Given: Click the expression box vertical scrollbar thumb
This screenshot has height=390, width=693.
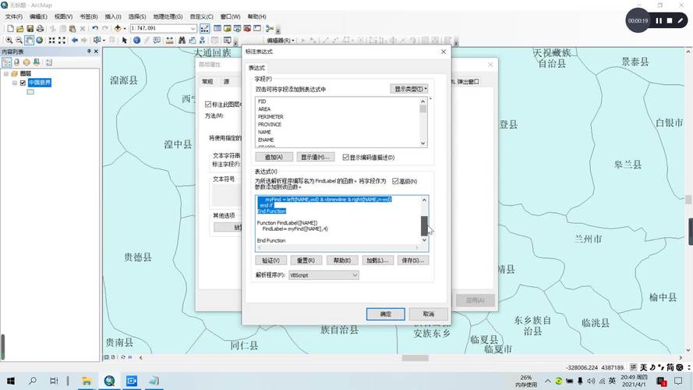Looking at the screenshot, I should tap(424, 225).
